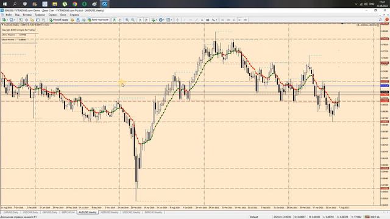
Task: Switch to the NZDUSD,Weekly chart tab
Action: 110,212
